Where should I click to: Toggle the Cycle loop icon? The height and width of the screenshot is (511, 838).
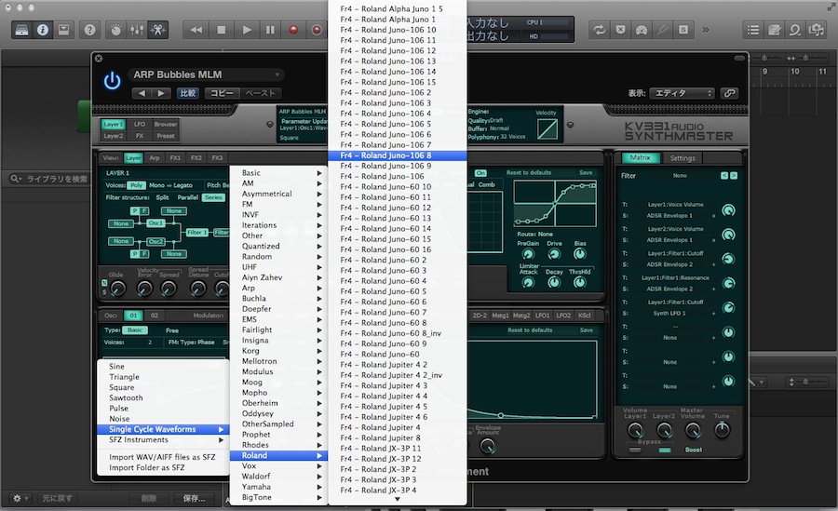tap(600, 30)
